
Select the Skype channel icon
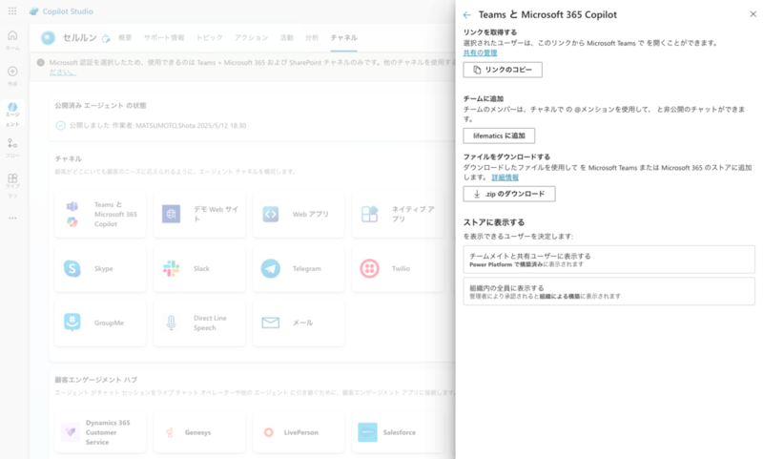point(72,268)
